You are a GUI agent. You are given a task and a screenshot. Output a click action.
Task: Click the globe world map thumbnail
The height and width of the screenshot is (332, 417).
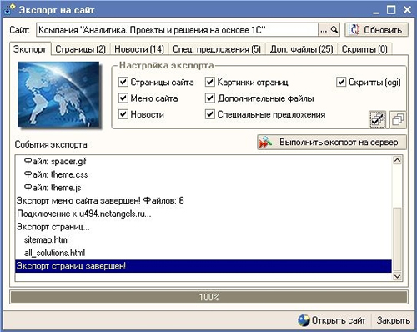(x=58, y=94)
